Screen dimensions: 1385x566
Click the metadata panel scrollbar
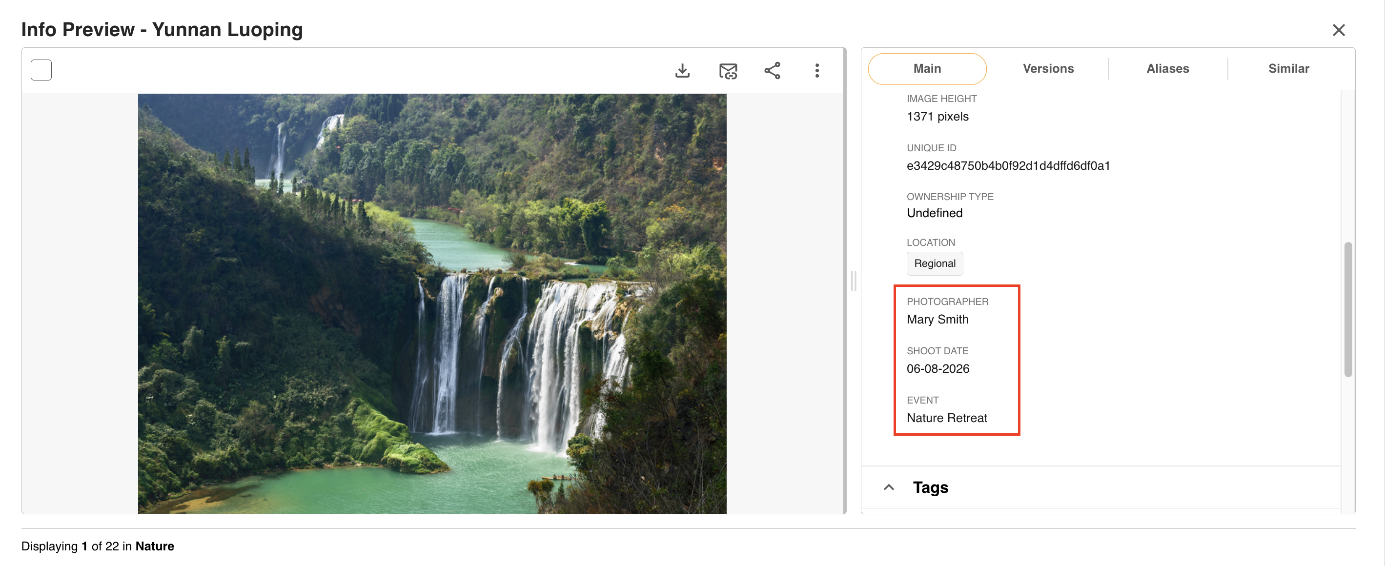pyautogui.click(x=1347, y=309)
